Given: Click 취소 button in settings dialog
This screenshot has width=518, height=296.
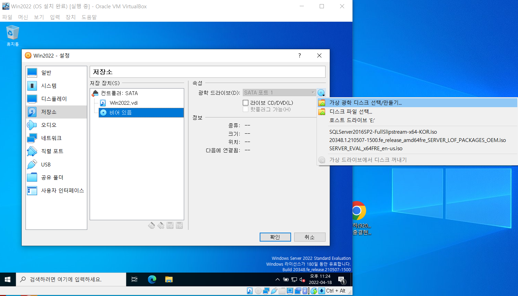Looking at the screenshot, I should click(310, 237).
